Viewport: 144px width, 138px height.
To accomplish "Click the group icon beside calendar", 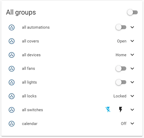I will [x=11, y=124].
